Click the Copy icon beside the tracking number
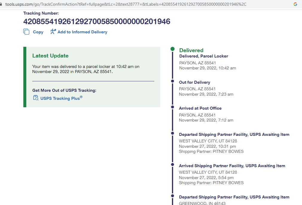 [x=26, y=32]
